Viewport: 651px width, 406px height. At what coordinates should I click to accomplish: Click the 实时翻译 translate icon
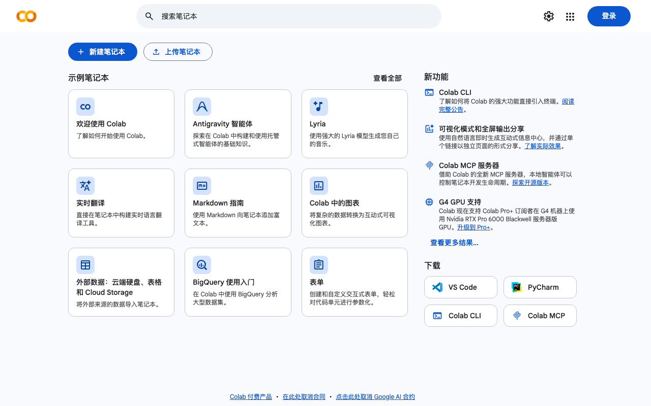click(x=85, y=186)
